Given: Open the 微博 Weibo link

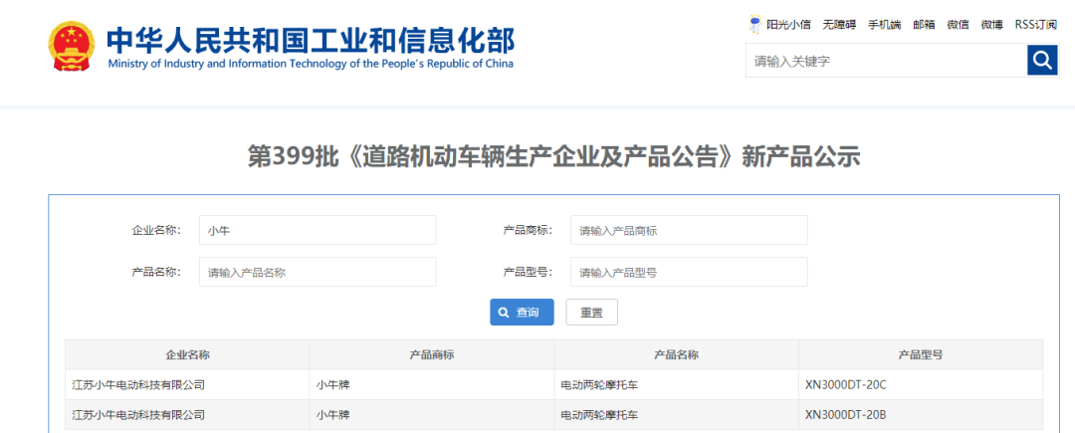Looking at the screenshot, I should point(991,24).
